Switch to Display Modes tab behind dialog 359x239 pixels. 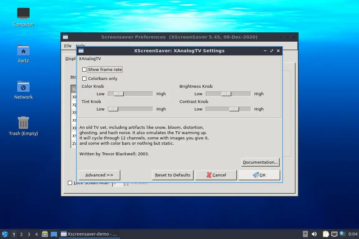pyautogui.click(x=70, y=59)
